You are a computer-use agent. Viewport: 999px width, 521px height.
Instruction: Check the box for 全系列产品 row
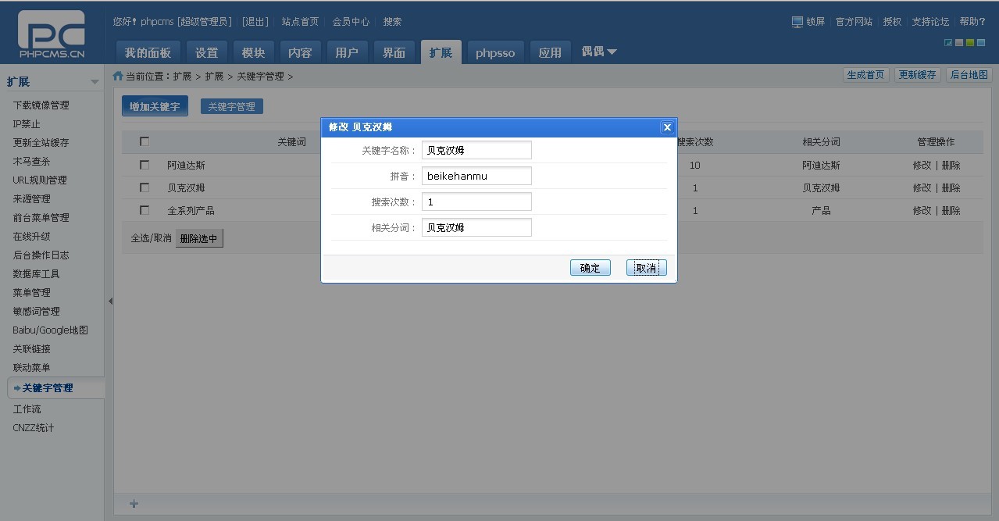(144, 210)
